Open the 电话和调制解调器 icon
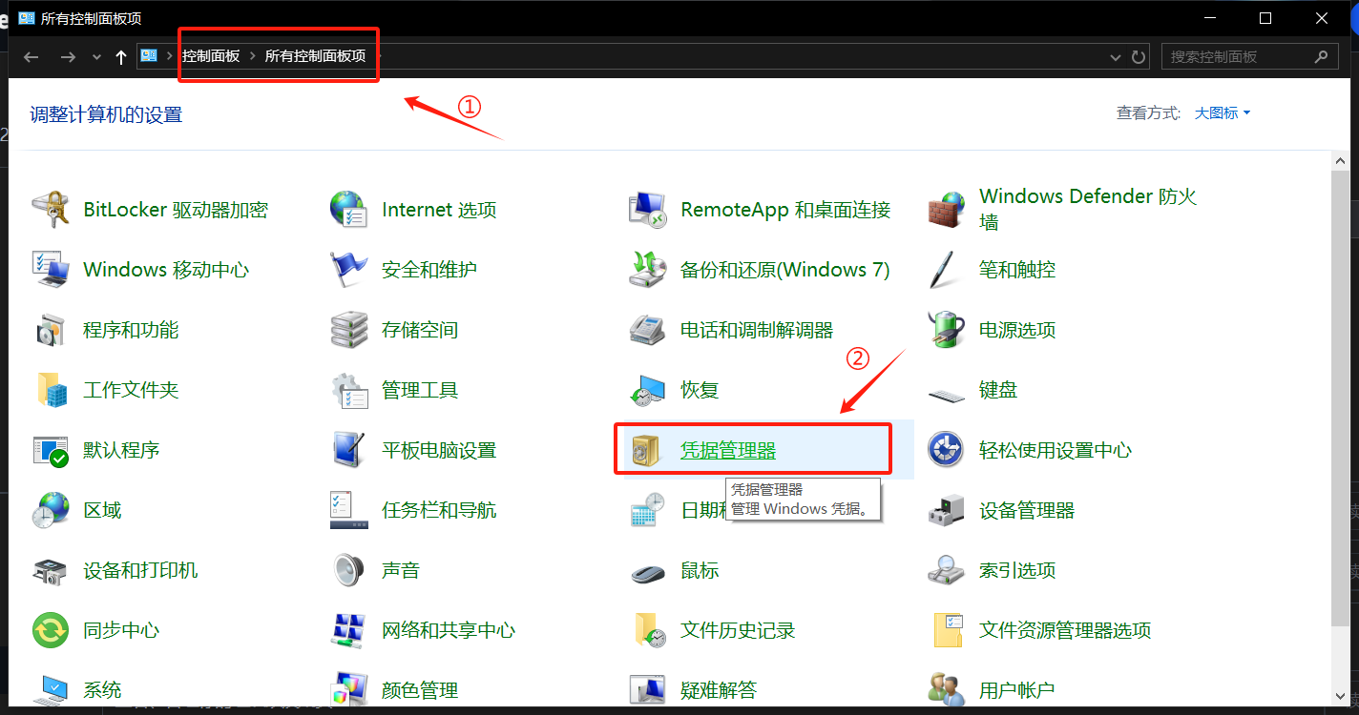 tap(647, 330)
